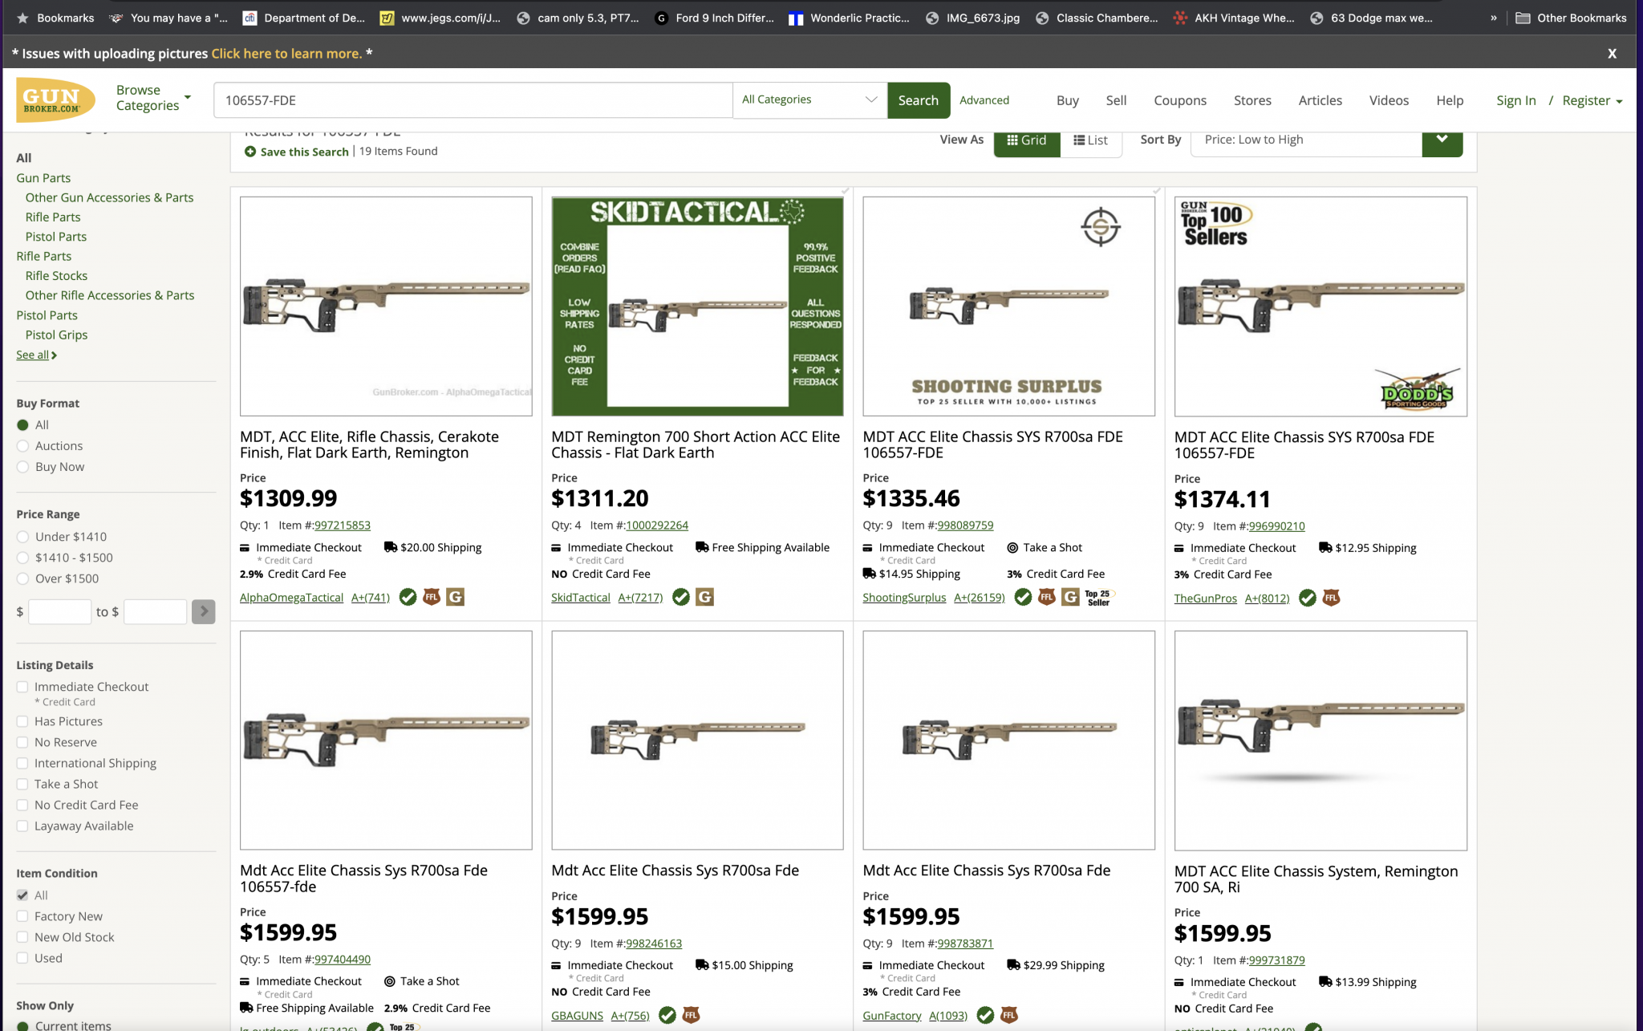Viewport: 1643px width, 1031px height.
Task: Click the Bookmarks star icon
Action: coord(22,18)
